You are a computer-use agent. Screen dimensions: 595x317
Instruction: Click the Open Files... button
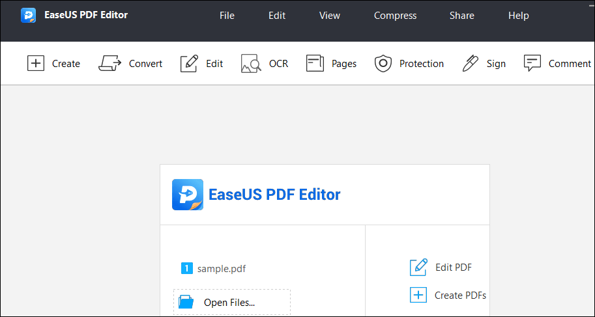232,302
